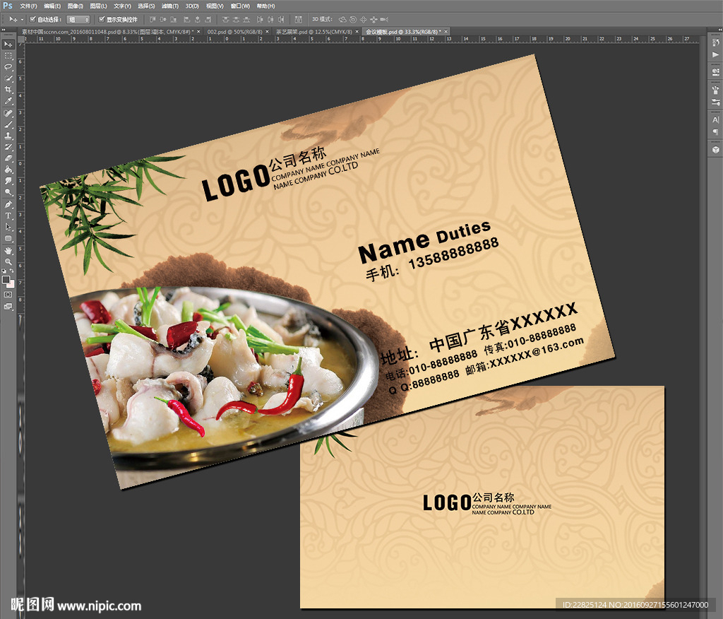Open the Brush settings panel

point(716,102)
